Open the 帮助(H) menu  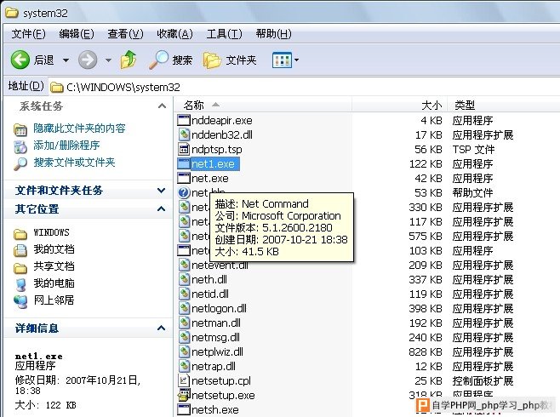273,34
